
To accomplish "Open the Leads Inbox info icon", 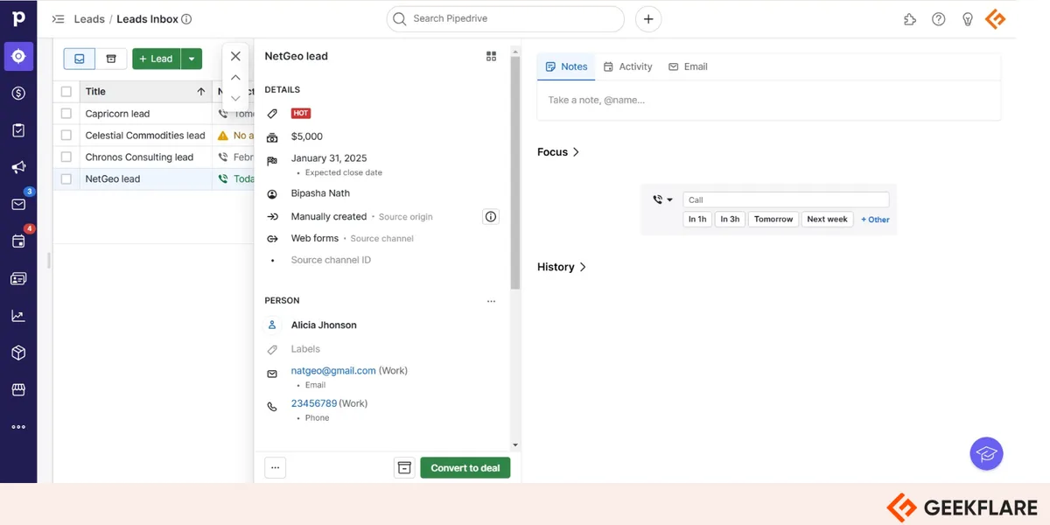I will [x=186, y=18].
